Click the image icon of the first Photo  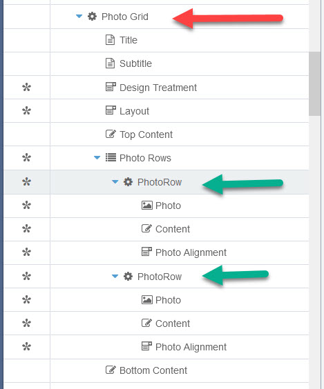click(x=147, y=205)
